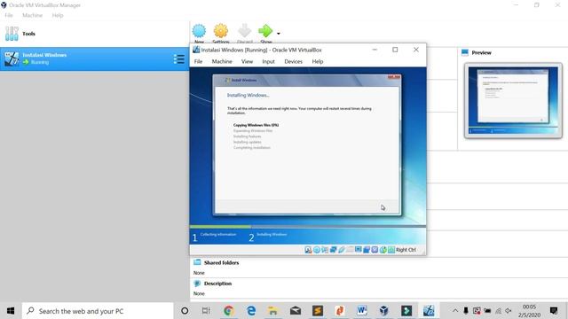
Task: Open Help menu in the VM window
Action: click(x=318, y=61)
